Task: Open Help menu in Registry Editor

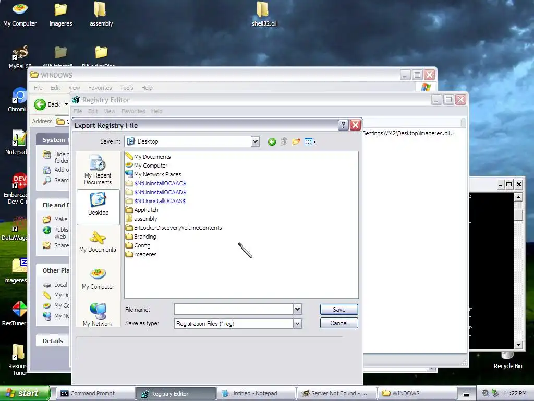Action: click(156, 111)
